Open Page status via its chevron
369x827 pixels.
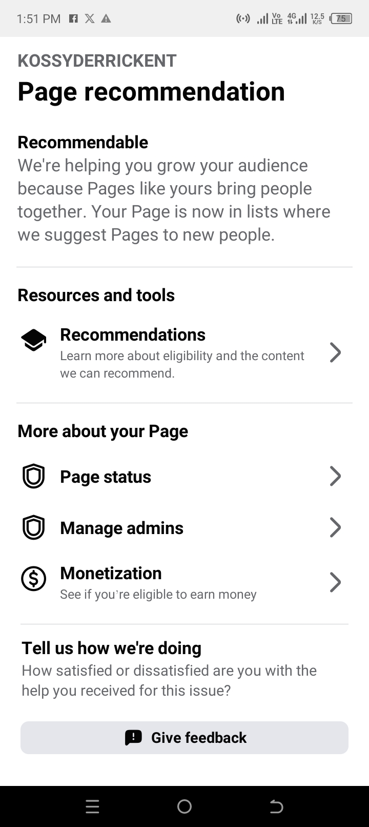click(x=335, y=476)
